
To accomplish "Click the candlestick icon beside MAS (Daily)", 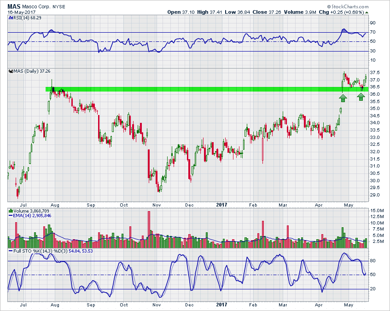I will click(x=11, y=71).
